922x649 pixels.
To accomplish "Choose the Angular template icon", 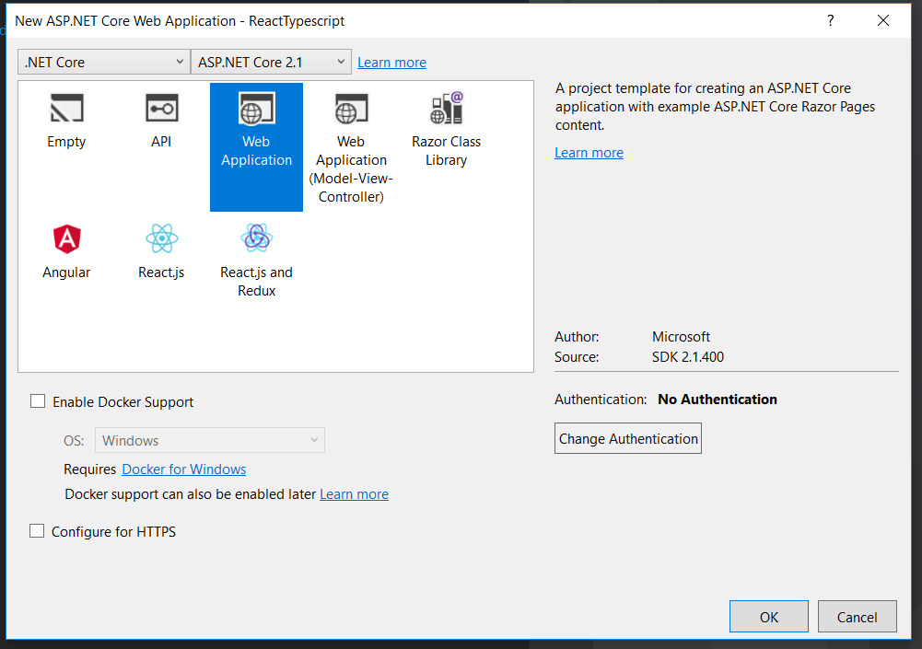I will (67, 238).
